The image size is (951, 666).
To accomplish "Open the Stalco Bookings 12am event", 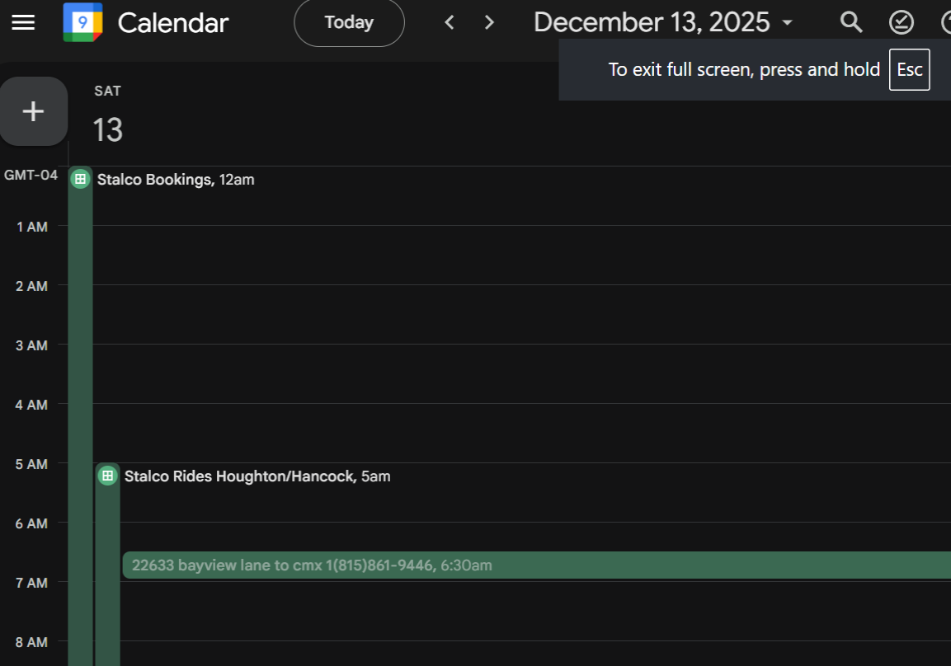I will tap(176, 180).
